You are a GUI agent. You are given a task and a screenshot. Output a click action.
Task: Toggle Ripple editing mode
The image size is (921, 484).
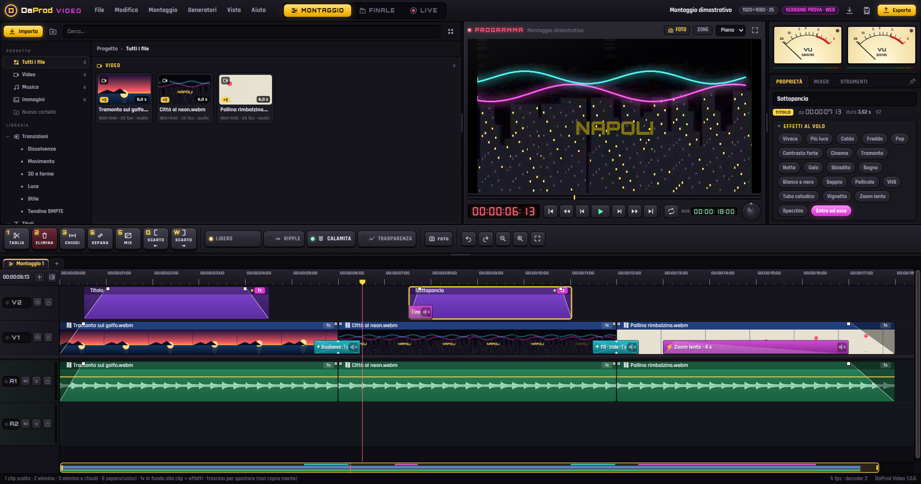(284, 239)
